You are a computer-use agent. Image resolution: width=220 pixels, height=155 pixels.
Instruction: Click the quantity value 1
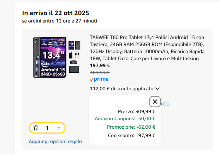[x=47, y=128]
